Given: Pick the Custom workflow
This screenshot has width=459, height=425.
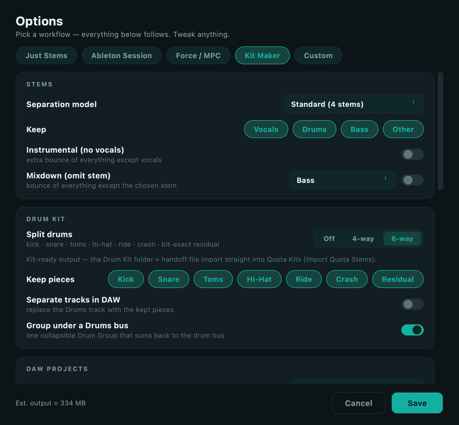Looking at the screenshot, I should coord(318,55).
